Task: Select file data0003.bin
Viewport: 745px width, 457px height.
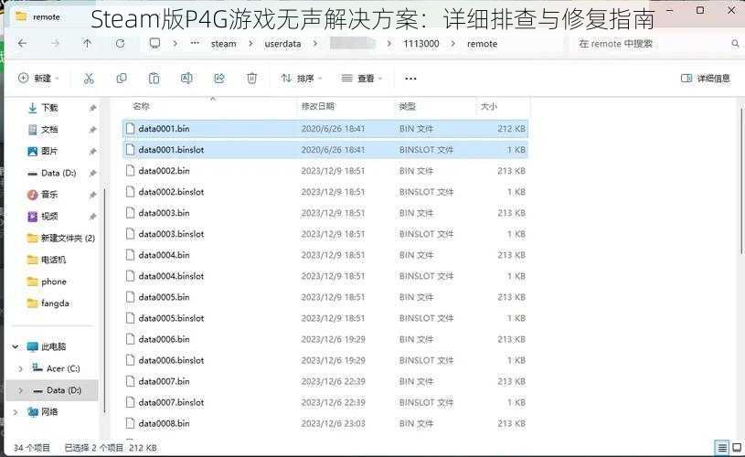Action: tap(325, 213)
